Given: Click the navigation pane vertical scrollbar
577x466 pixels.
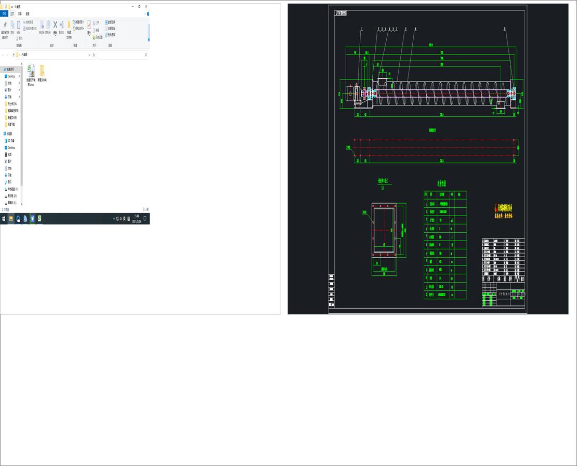Looking at the screenshot, I should pos(22,125).
